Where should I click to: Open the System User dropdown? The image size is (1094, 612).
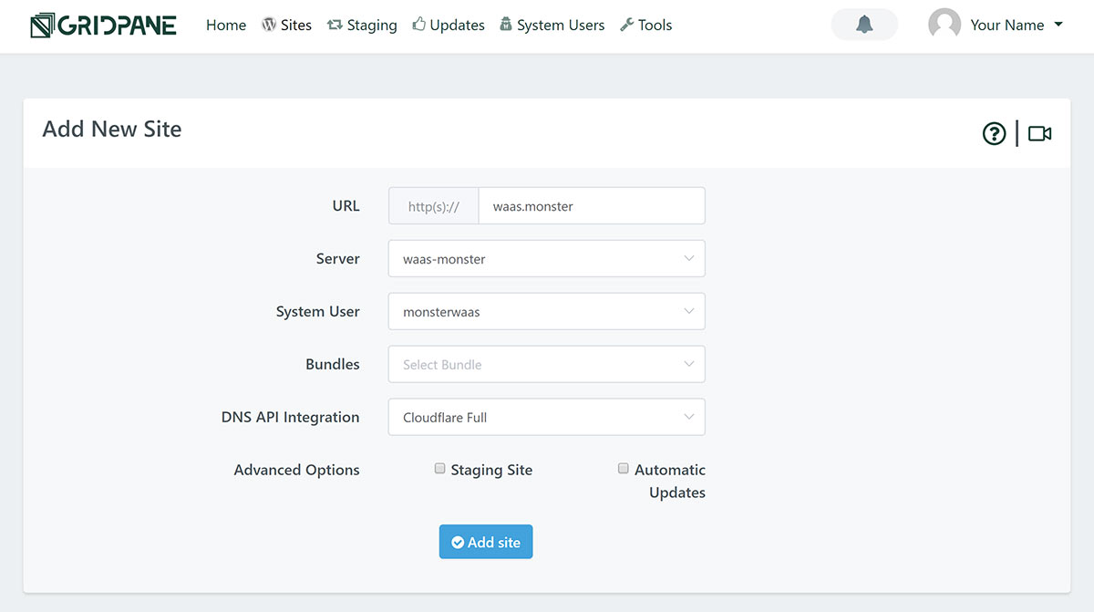click(546, 312)
